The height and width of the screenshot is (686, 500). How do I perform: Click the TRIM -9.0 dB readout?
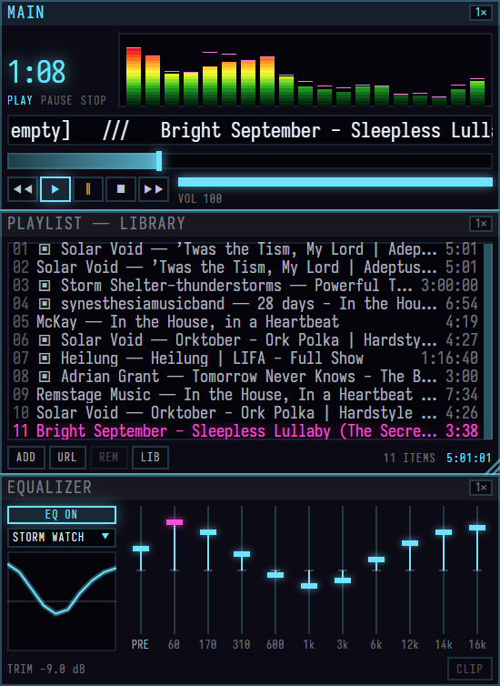pyautogui.click(x=46, y=670)
